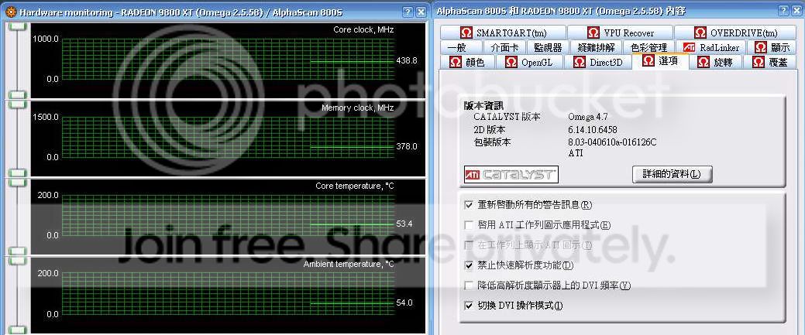Open the 監視器 tab
Screen dimensions: 805x335
(x=549, y=48)
